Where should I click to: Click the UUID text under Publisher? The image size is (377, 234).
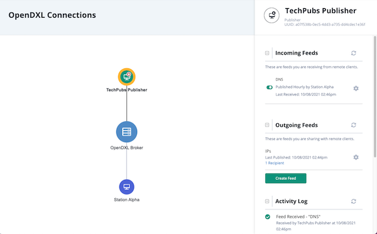[325, 25]
